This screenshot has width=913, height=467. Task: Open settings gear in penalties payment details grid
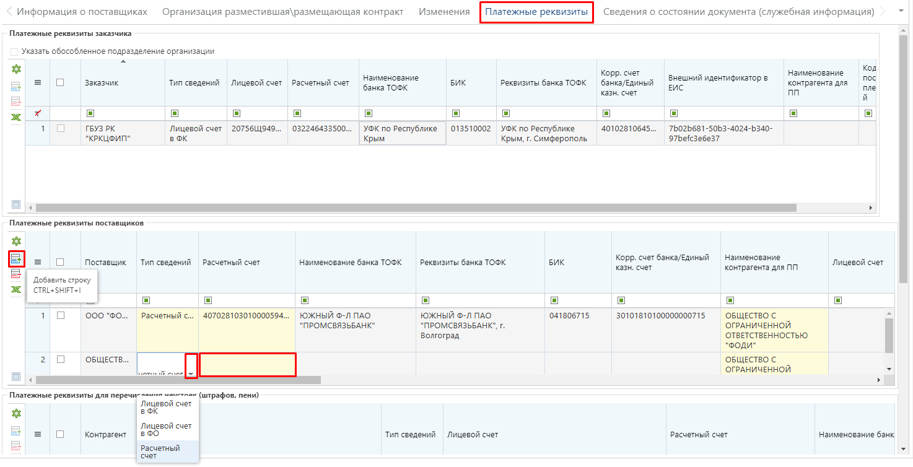(x=16, y=414)
